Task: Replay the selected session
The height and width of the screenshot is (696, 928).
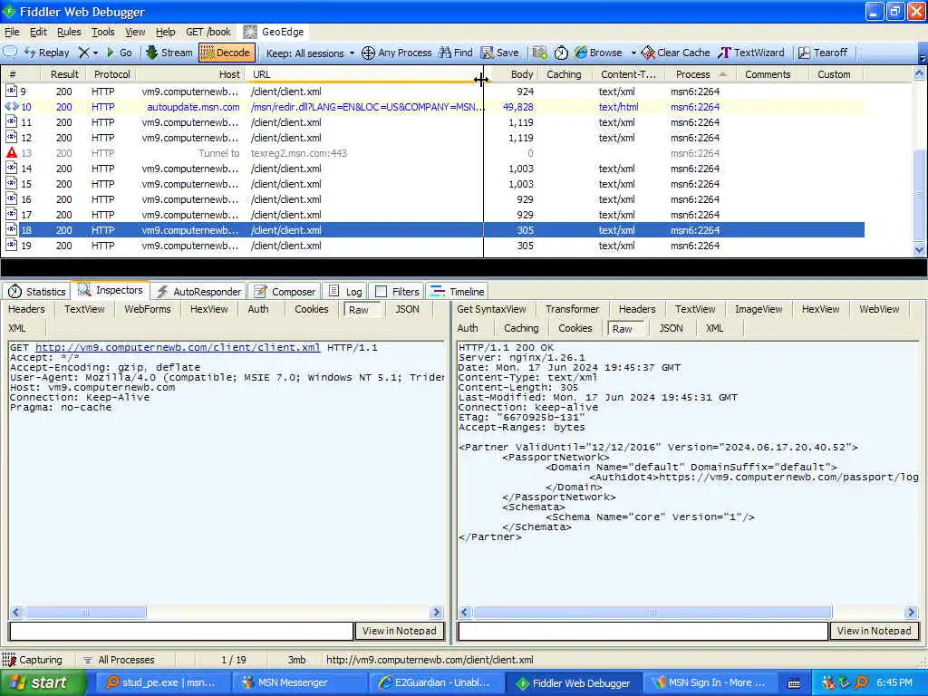Action: (47, 53)
